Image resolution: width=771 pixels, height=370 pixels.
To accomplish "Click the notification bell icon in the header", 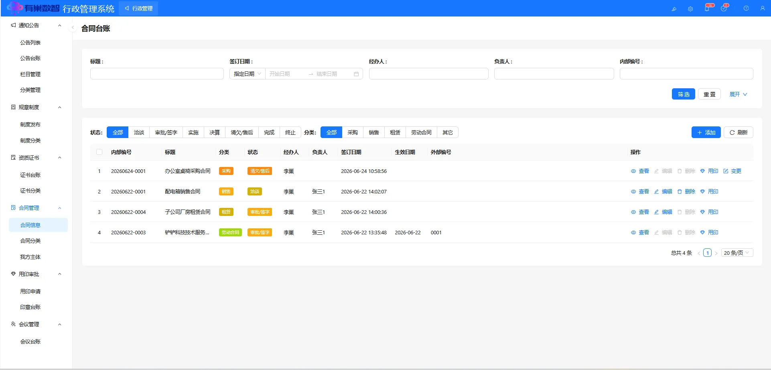I will [707, 8].
